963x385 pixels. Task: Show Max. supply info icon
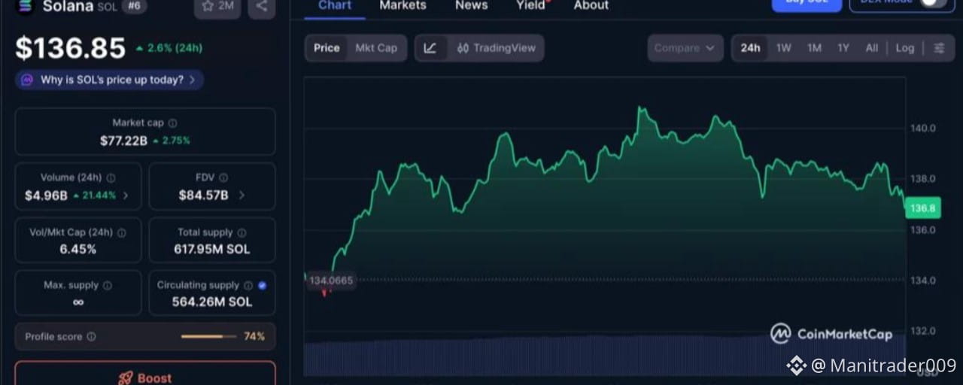coord(108,286)
